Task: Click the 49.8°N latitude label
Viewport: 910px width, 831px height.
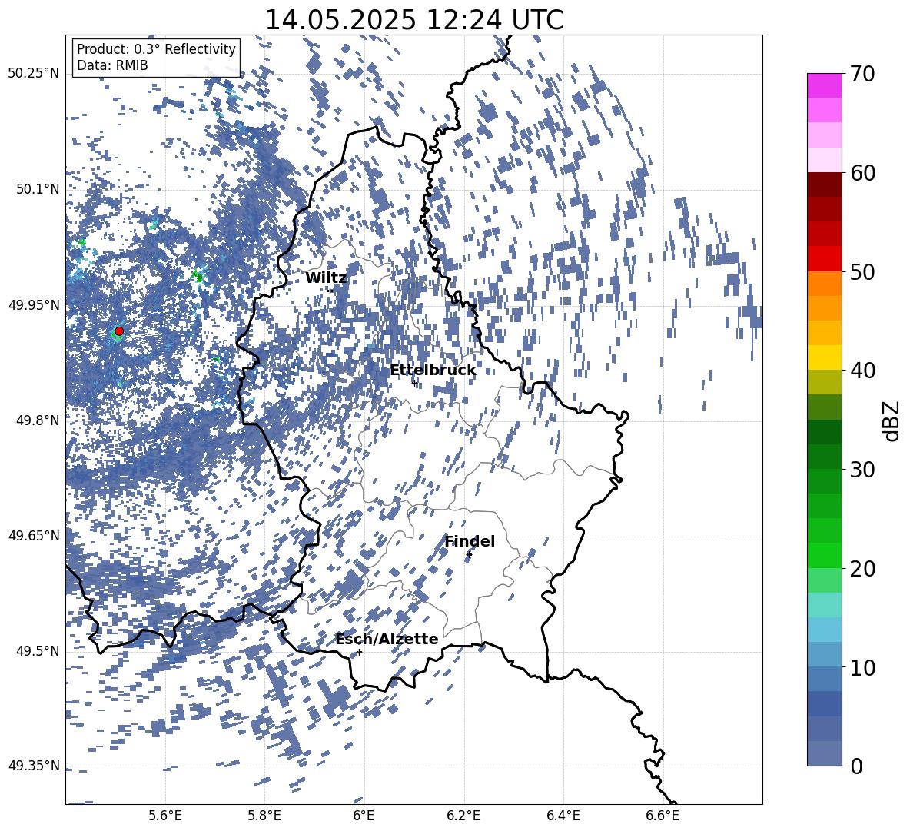Action: tap(38, 420)
